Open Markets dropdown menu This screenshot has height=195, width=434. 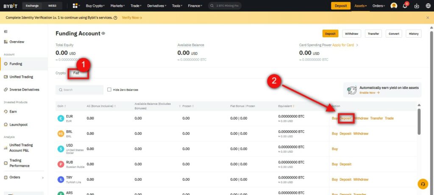tap(117, 6)
